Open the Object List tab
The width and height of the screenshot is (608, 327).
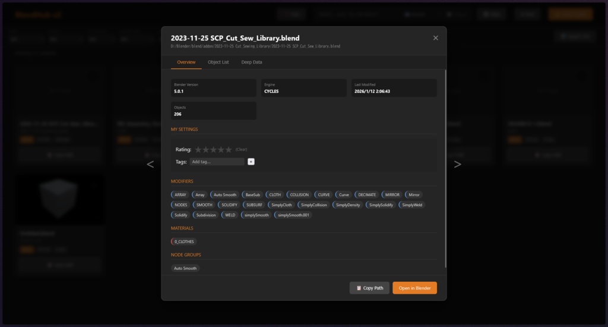tap(218, 62)
